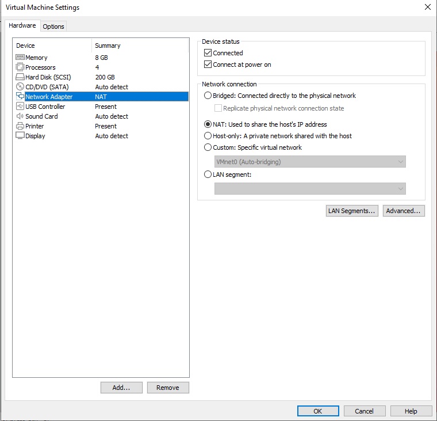Select the Sound Card speaker icon

coord(20,116)
